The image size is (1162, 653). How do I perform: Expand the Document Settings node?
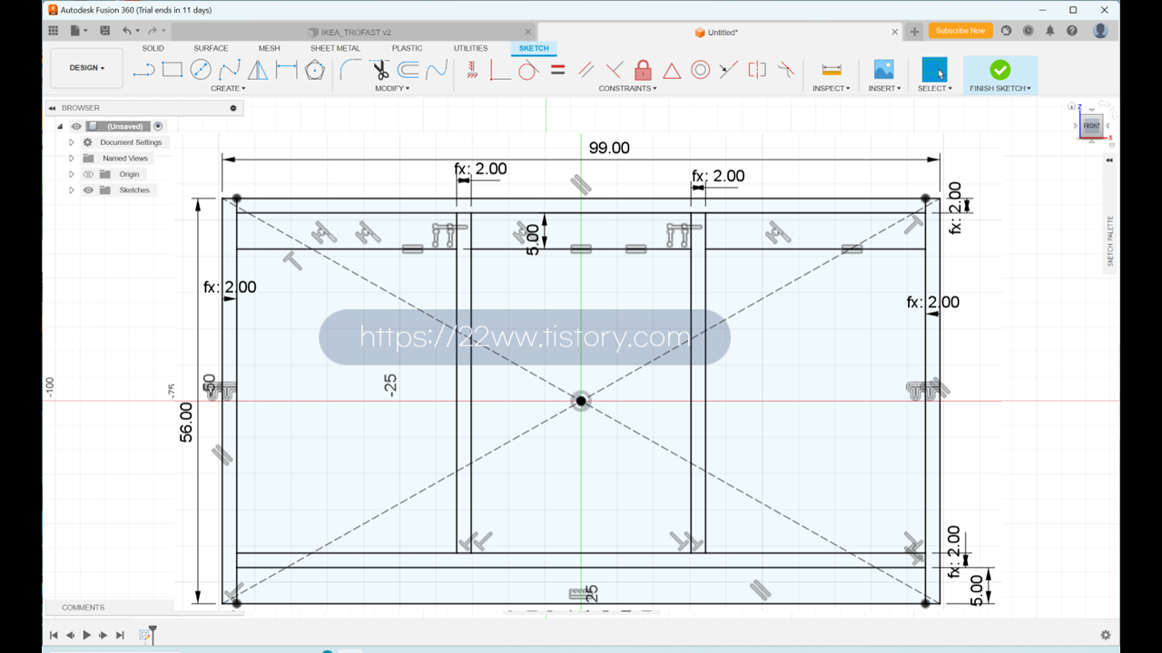point(72,142)
